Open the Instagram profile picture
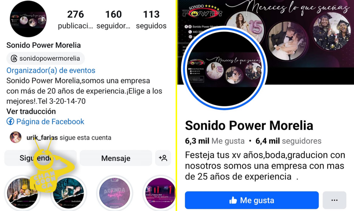This screenshot has height=211, width=354. pyautogui.click(x=28, y=19)
